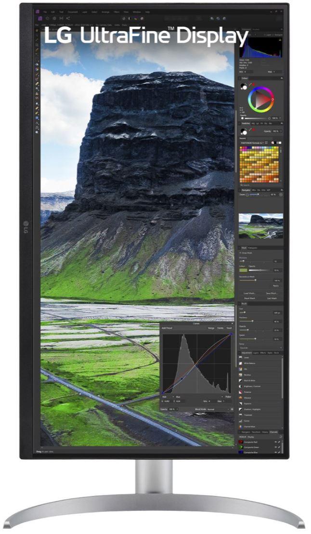311x534 pixels.
Task: Switch to the Layers tab
Action: tap(256, 353)
